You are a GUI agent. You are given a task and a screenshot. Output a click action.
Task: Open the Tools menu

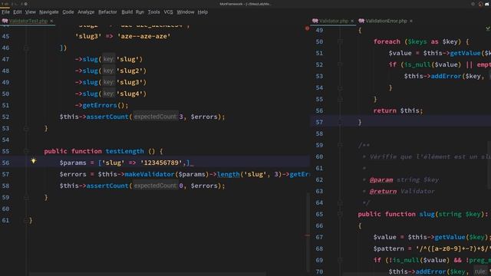[x=153, y=12]
